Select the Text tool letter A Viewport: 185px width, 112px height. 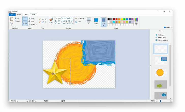tap(46, 19)
